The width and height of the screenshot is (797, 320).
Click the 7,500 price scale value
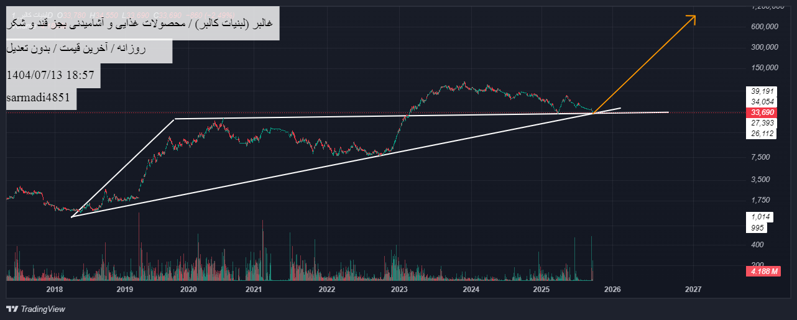click(x=761, y=157)
